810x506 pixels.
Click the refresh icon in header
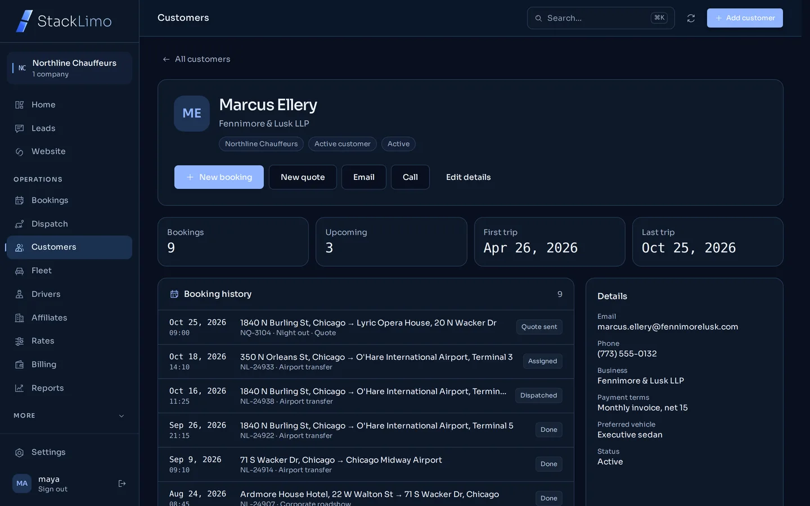pyautogui.click(x=691, y=19)
